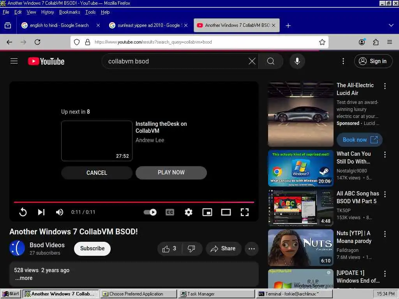Share the video
This screenshot has height=299, width=399.
[x=223, y=249]
